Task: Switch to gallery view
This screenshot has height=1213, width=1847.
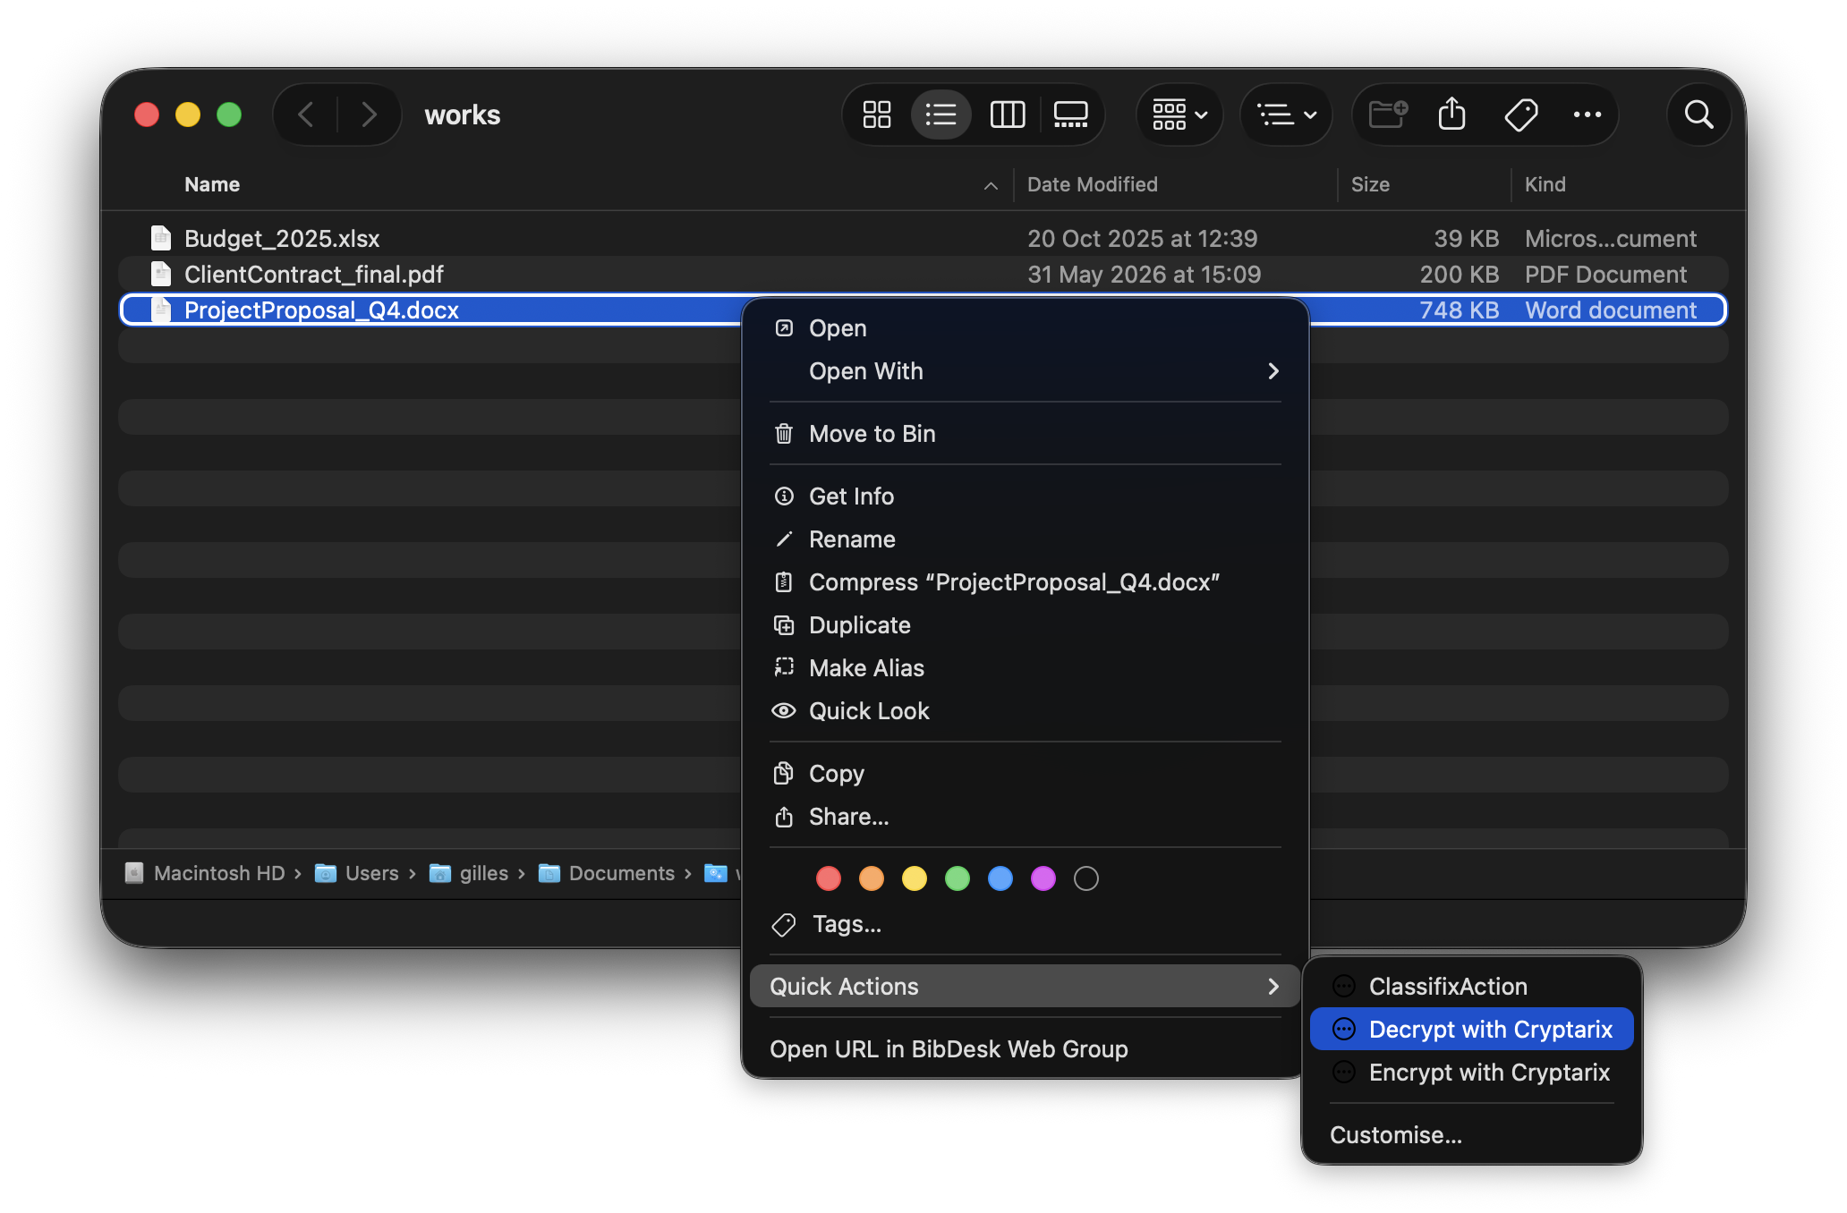Action: tap(1070, 115)
